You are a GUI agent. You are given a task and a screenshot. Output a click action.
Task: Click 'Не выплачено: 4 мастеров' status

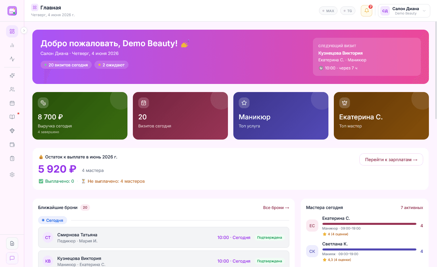[x=113, y=181]
